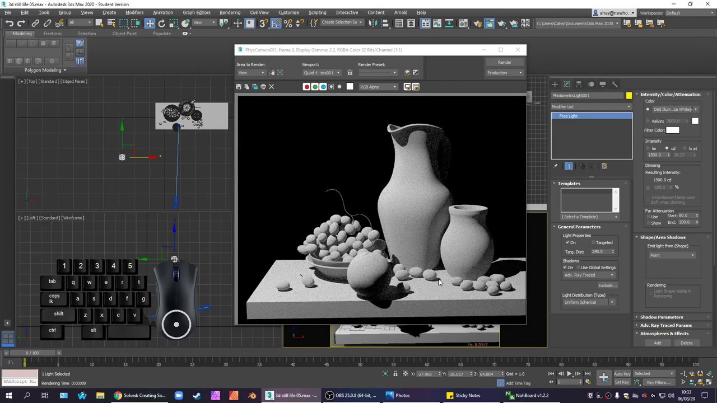717x403 pixels.
Task: Open the Production render mode dropdown
Action: (504, 73)
